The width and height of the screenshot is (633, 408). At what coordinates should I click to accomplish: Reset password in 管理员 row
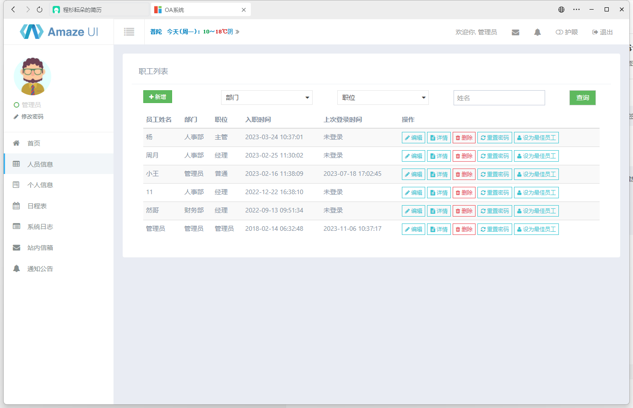tap(495, 229)
